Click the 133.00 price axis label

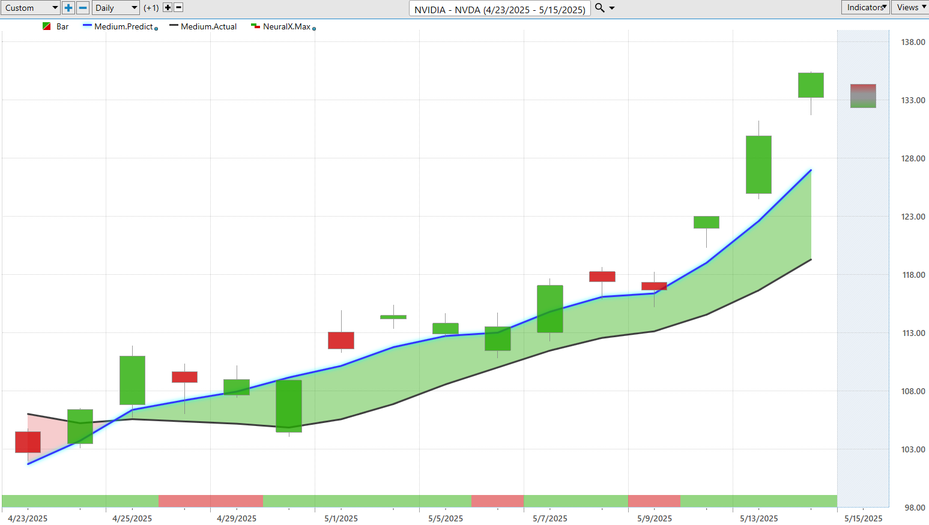913,100
